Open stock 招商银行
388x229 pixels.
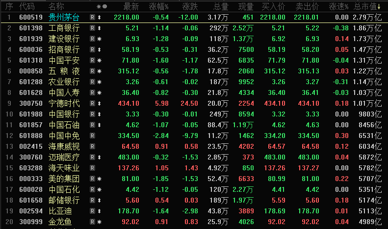click(x=64, y=49)
